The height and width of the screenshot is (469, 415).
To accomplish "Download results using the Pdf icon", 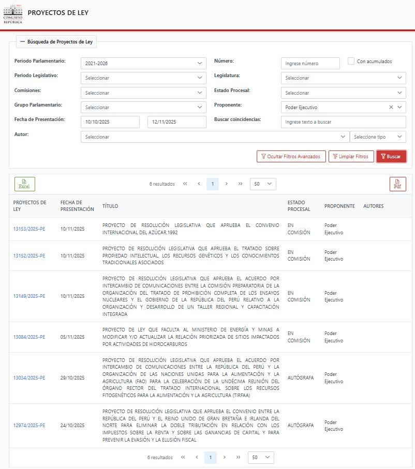I will (x=397, y=184).
